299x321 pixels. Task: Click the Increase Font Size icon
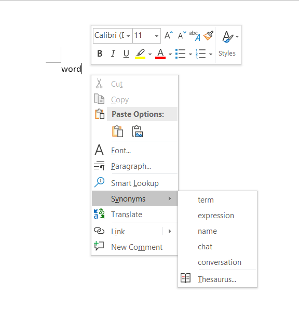click(x=169, y=36)
